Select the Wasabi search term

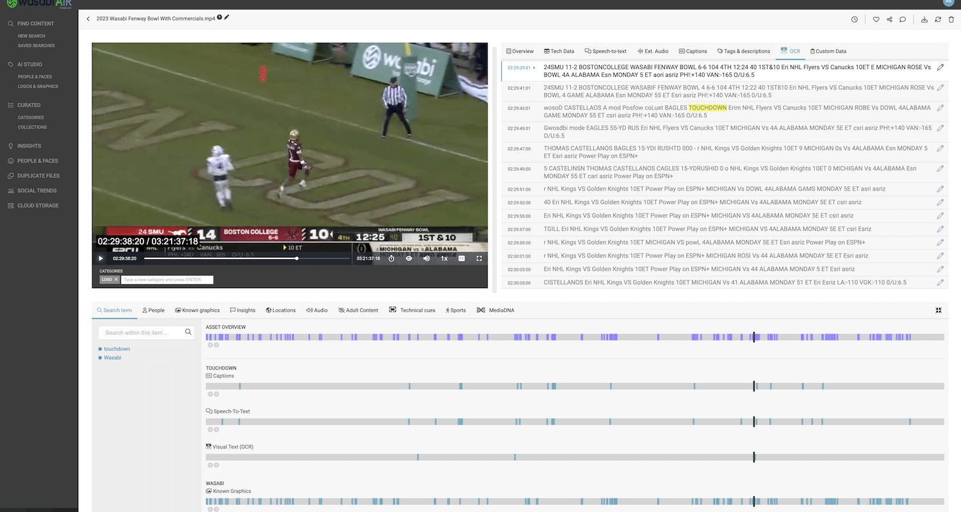[112, 358]
